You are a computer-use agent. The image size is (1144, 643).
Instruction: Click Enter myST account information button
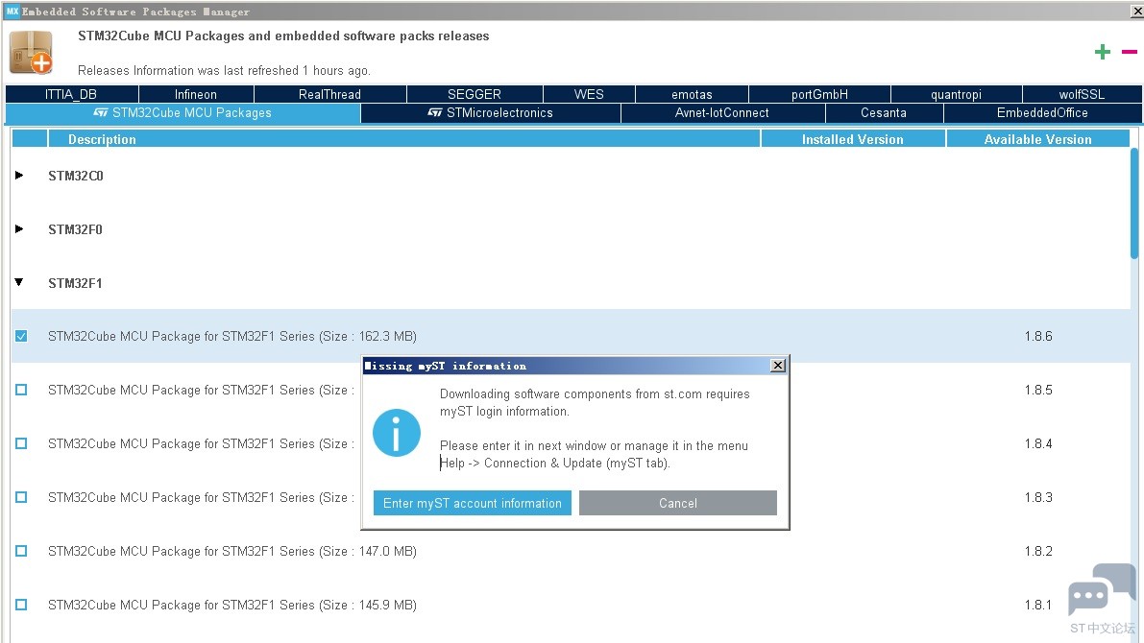[472, 503]
